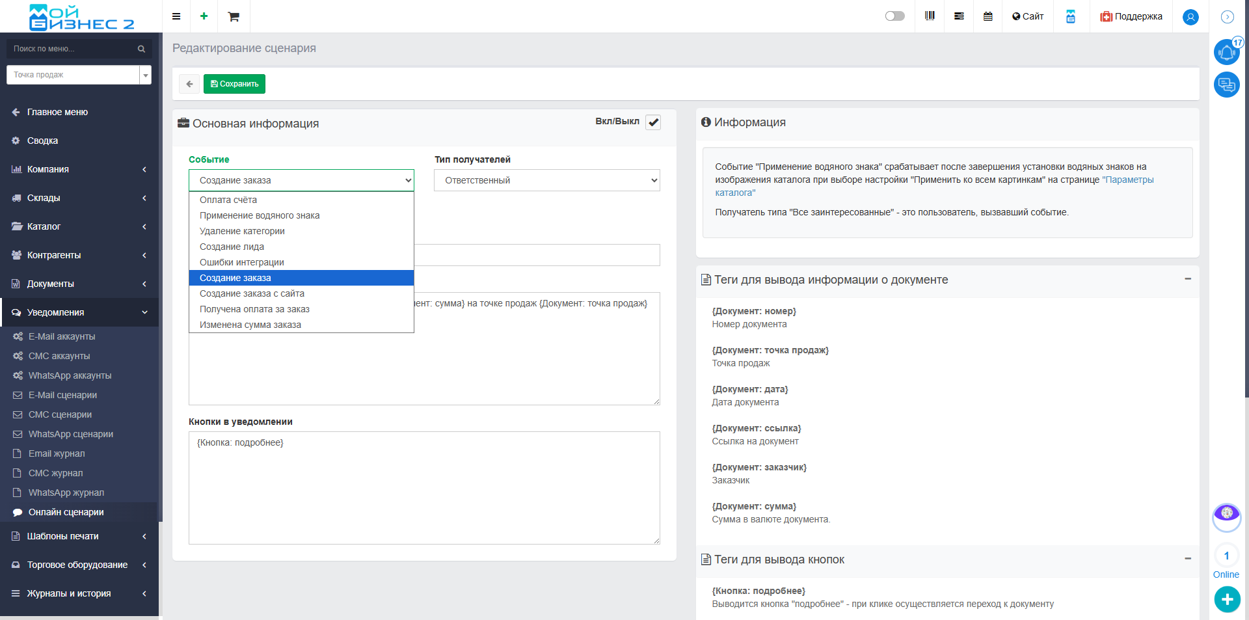The width and height of the screenshot is (1249, 620).
Task: Open WhatsApp сценарии in sidebar
Action: [71, 434]
